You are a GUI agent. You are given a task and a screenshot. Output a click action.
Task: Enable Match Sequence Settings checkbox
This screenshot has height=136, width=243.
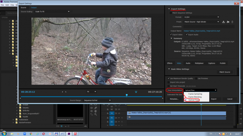(171, 13)
